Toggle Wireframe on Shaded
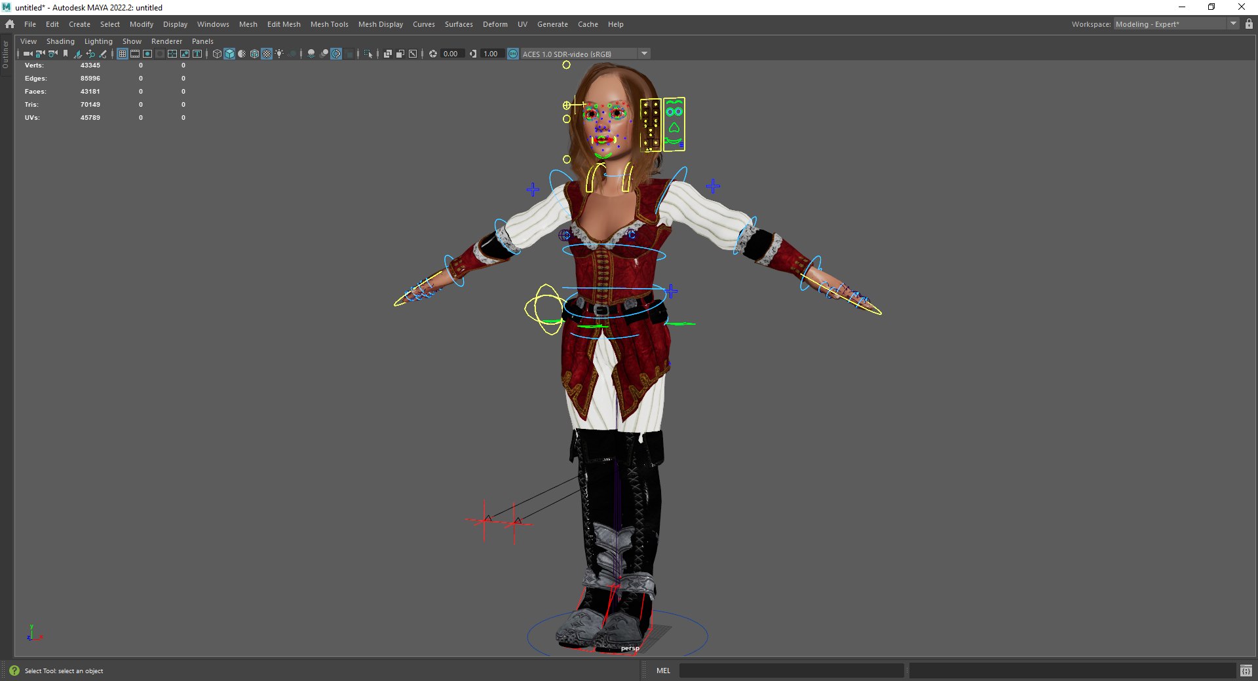This screenshot has width=1258, height=681. (254, 54)
